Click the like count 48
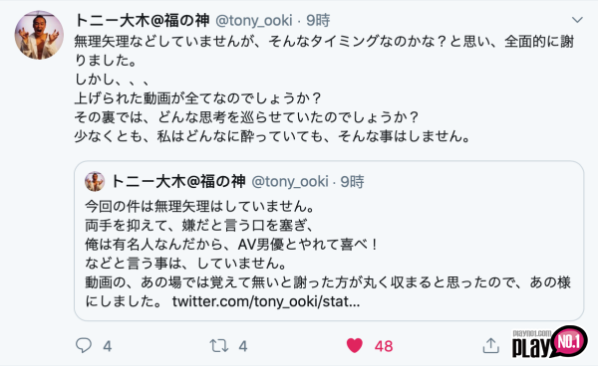 click(x=384, y=346)
